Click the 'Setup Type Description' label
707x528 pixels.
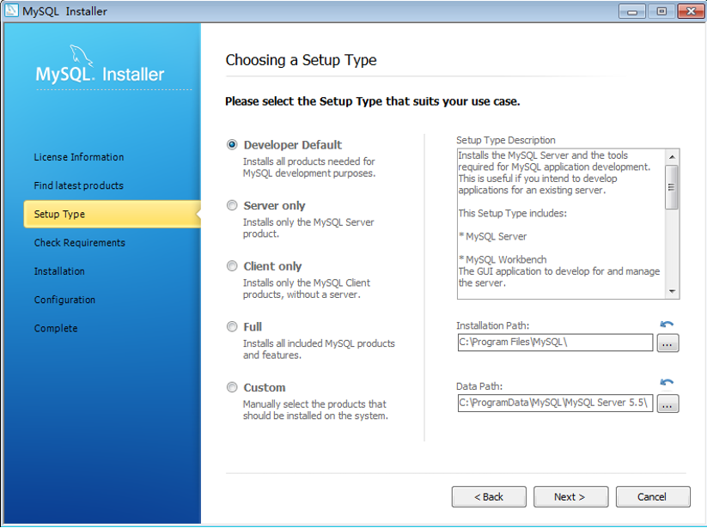[506, 140]
